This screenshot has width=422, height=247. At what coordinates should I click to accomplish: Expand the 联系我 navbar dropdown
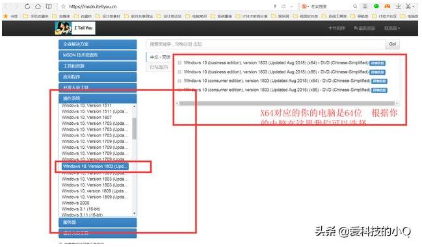392,28
